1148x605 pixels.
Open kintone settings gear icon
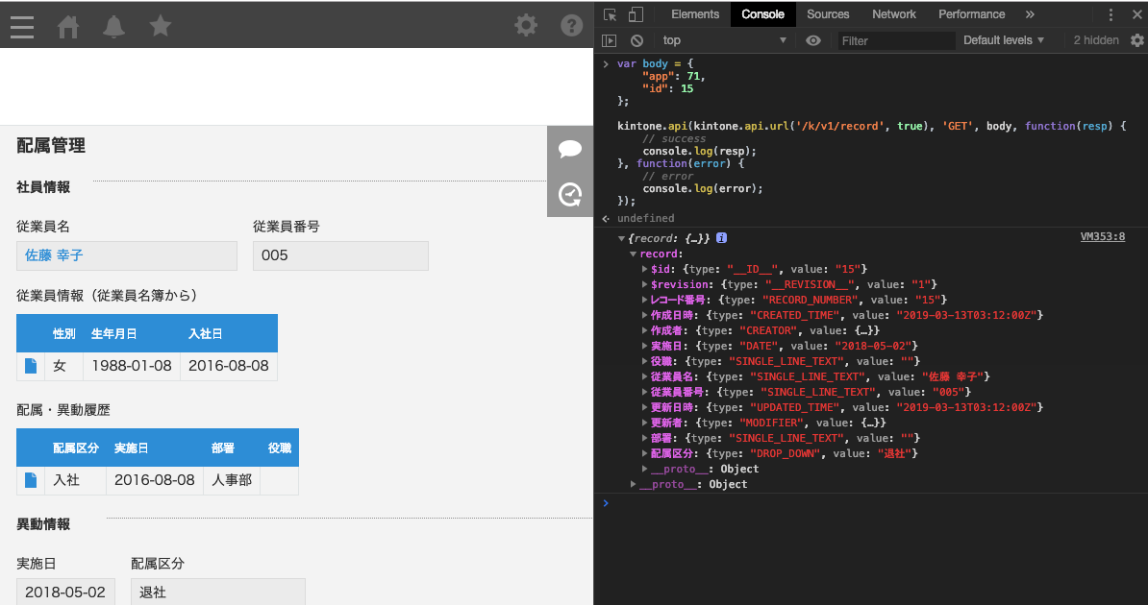click(526, 25)
